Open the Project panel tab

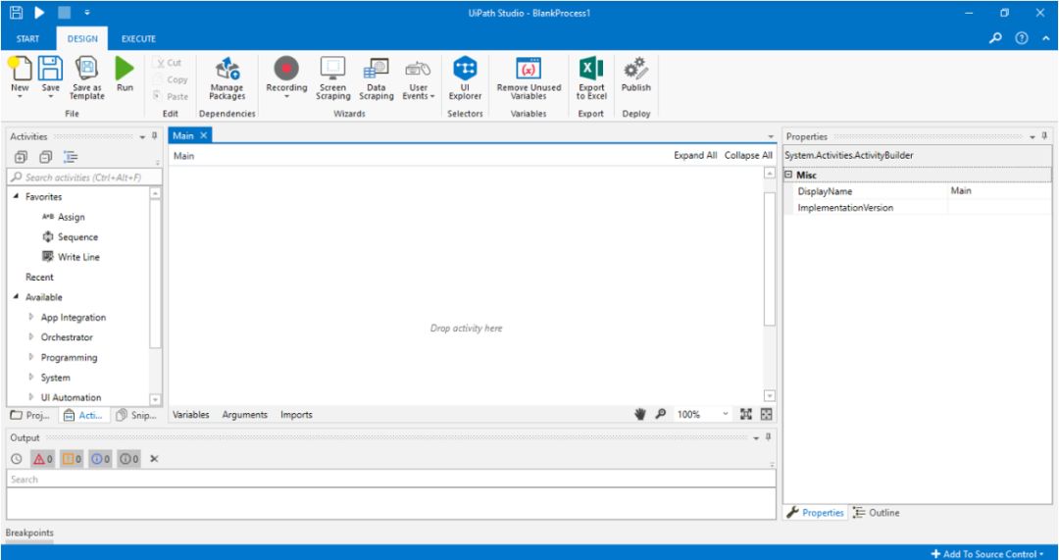click(30, 416)
